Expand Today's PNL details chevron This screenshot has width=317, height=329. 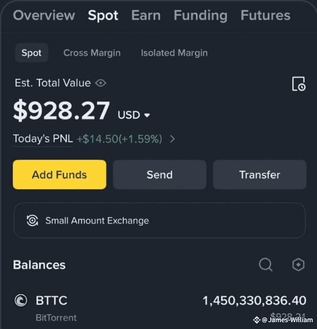click(173, 139)
